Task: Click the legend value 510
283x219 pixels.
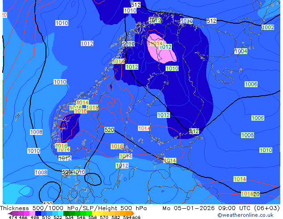Action: (x=46, y=217)
